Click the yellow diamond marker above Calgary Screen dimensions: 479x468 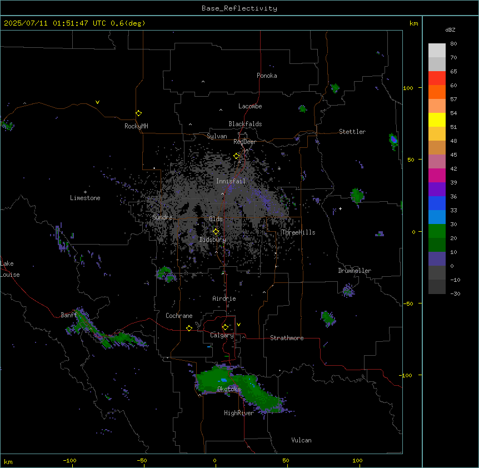225,327
